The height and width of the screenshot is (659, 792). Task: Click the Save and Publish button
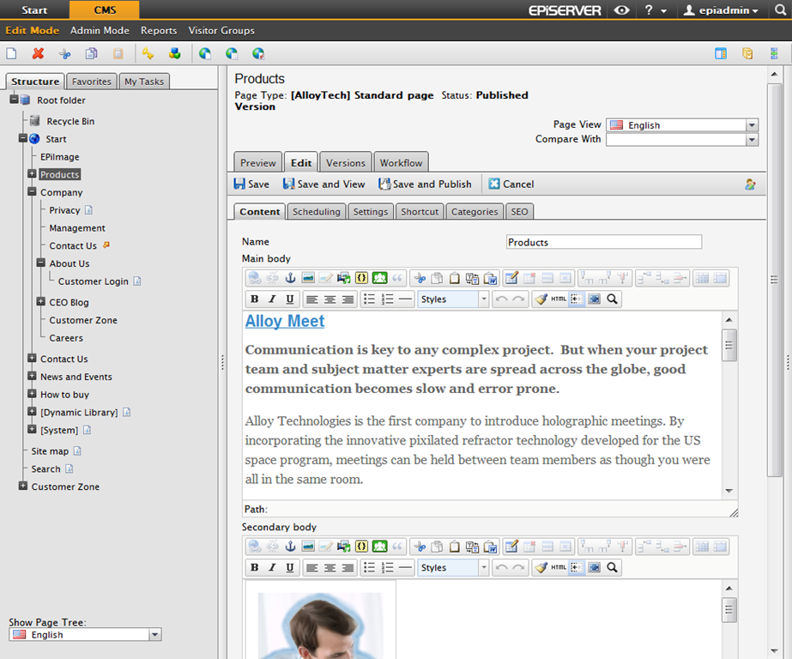tap(426, 184)
